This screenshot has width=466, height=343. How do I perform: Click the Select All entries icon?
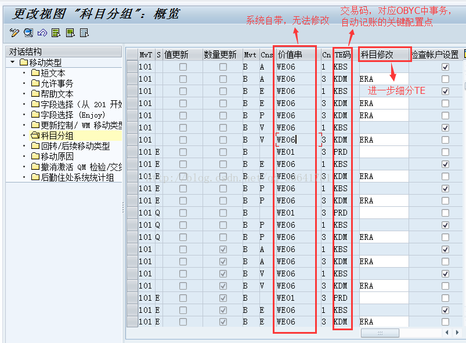[x=56, y=32]
